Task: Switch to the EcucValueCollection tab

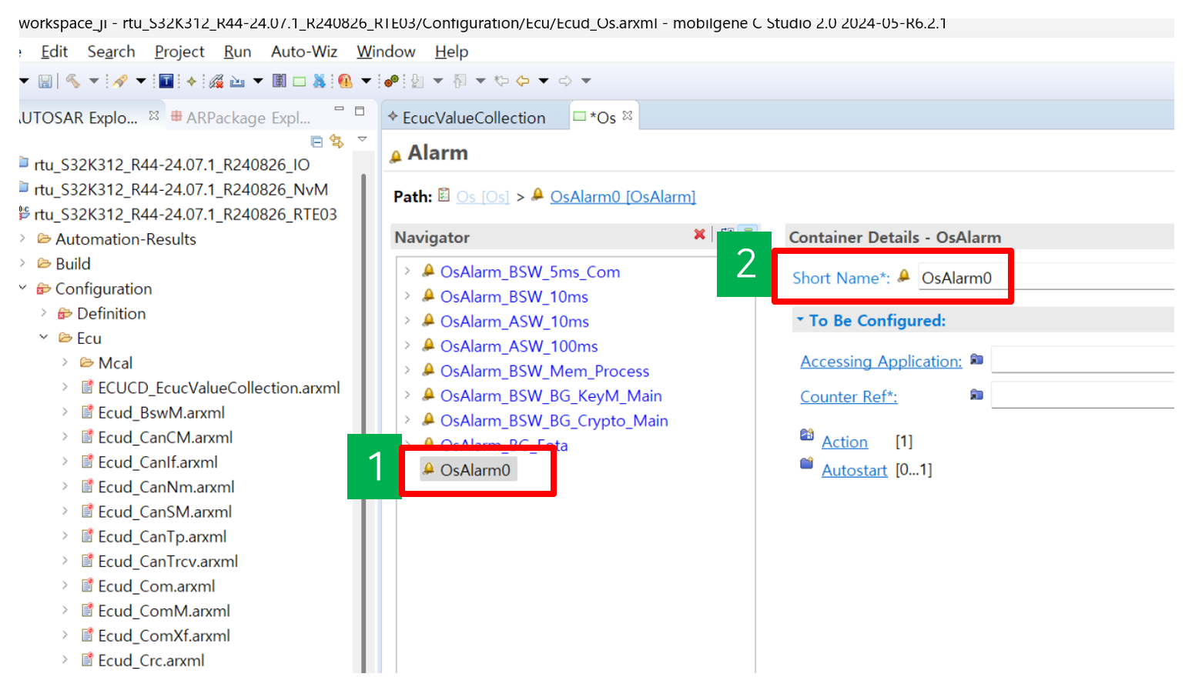Action: click(473, 118)
